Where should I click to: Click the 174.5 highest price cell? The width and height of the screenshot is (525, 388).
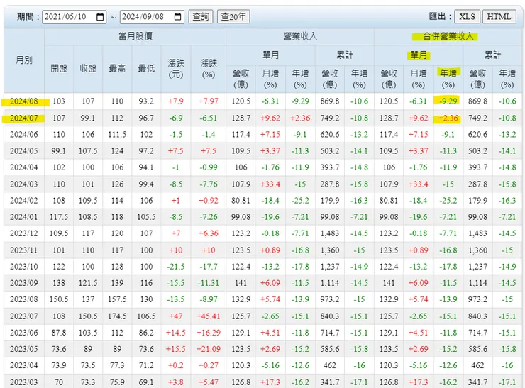click(117, 316)
